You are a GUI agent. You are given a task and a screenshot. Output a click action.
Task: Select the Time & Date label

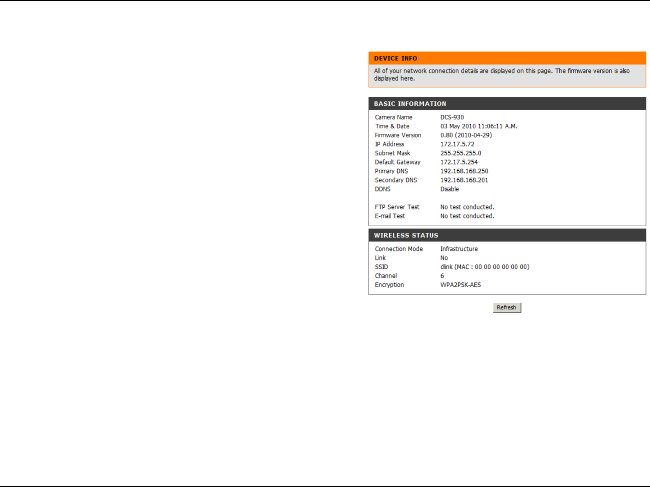point(392,126)
